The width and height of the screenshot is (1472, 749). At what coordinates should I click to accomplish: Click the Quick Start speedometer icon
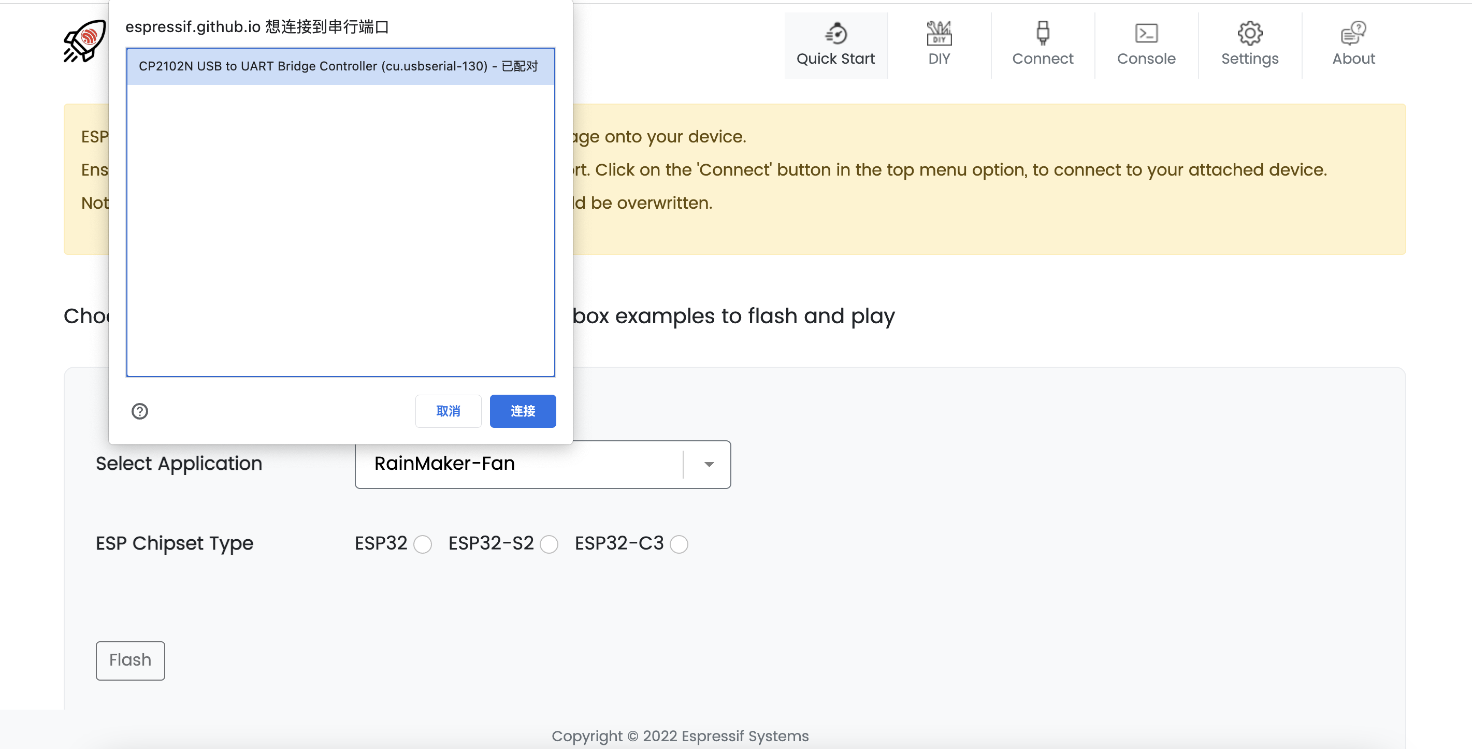click(x=835, y=33)
